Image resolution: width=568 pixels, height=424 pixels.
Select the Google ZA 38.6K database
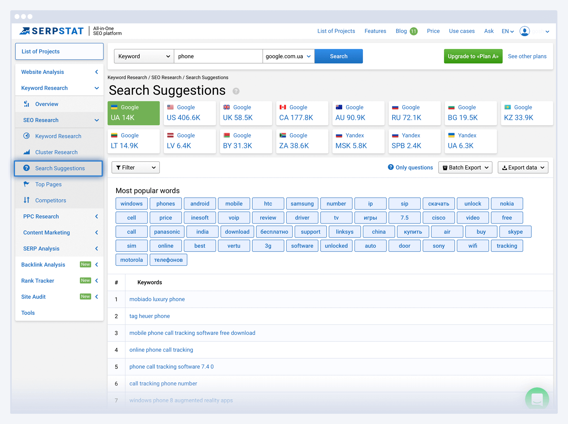(x=302, y=141)
